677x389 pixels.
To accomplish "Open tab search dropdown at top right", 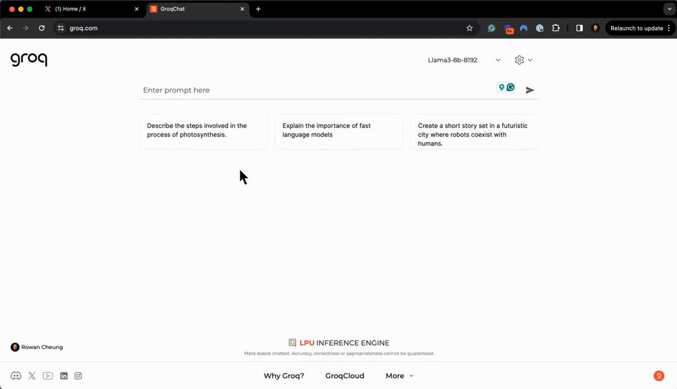I will click(x=669, y=9).
